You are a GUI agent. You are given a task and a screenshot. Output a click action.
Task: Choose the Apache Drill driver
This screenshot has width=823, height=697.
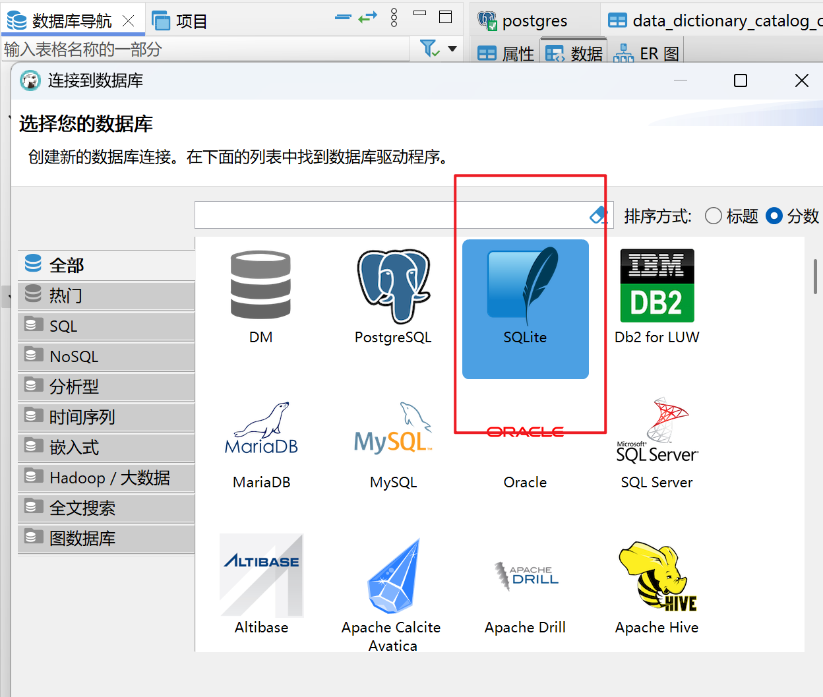tap(526, 575)
